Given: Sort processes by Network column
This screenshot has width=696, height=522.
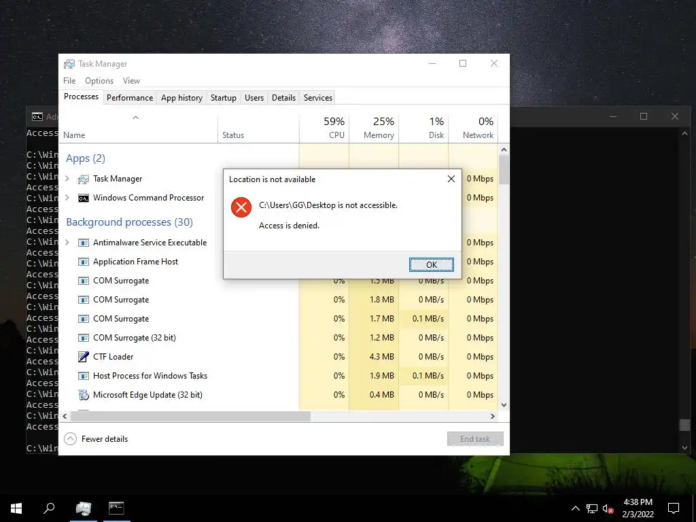Looking at the screenshot, I should [473, 128].
